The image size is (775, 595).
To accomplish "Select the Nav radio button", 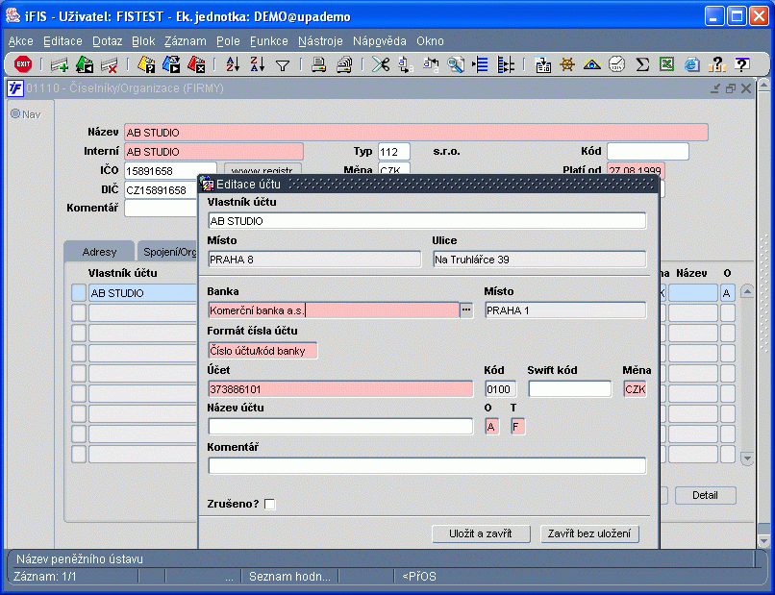I will coord(15,114).
